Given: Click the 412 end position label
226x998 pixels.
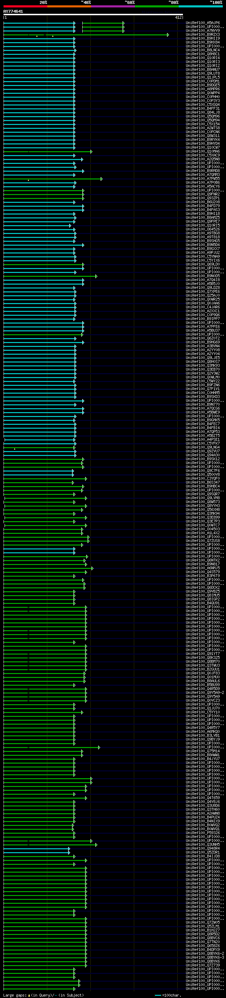Looking at the screenshot, I should 178,17.
